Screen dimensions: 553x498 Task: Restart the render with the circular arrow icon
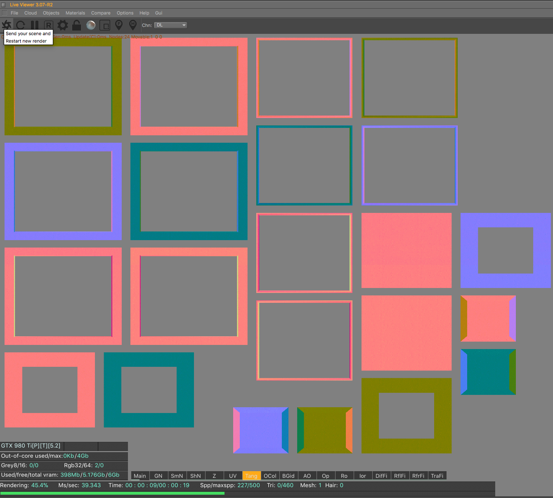pyautogui.click(x=21, y=25)
